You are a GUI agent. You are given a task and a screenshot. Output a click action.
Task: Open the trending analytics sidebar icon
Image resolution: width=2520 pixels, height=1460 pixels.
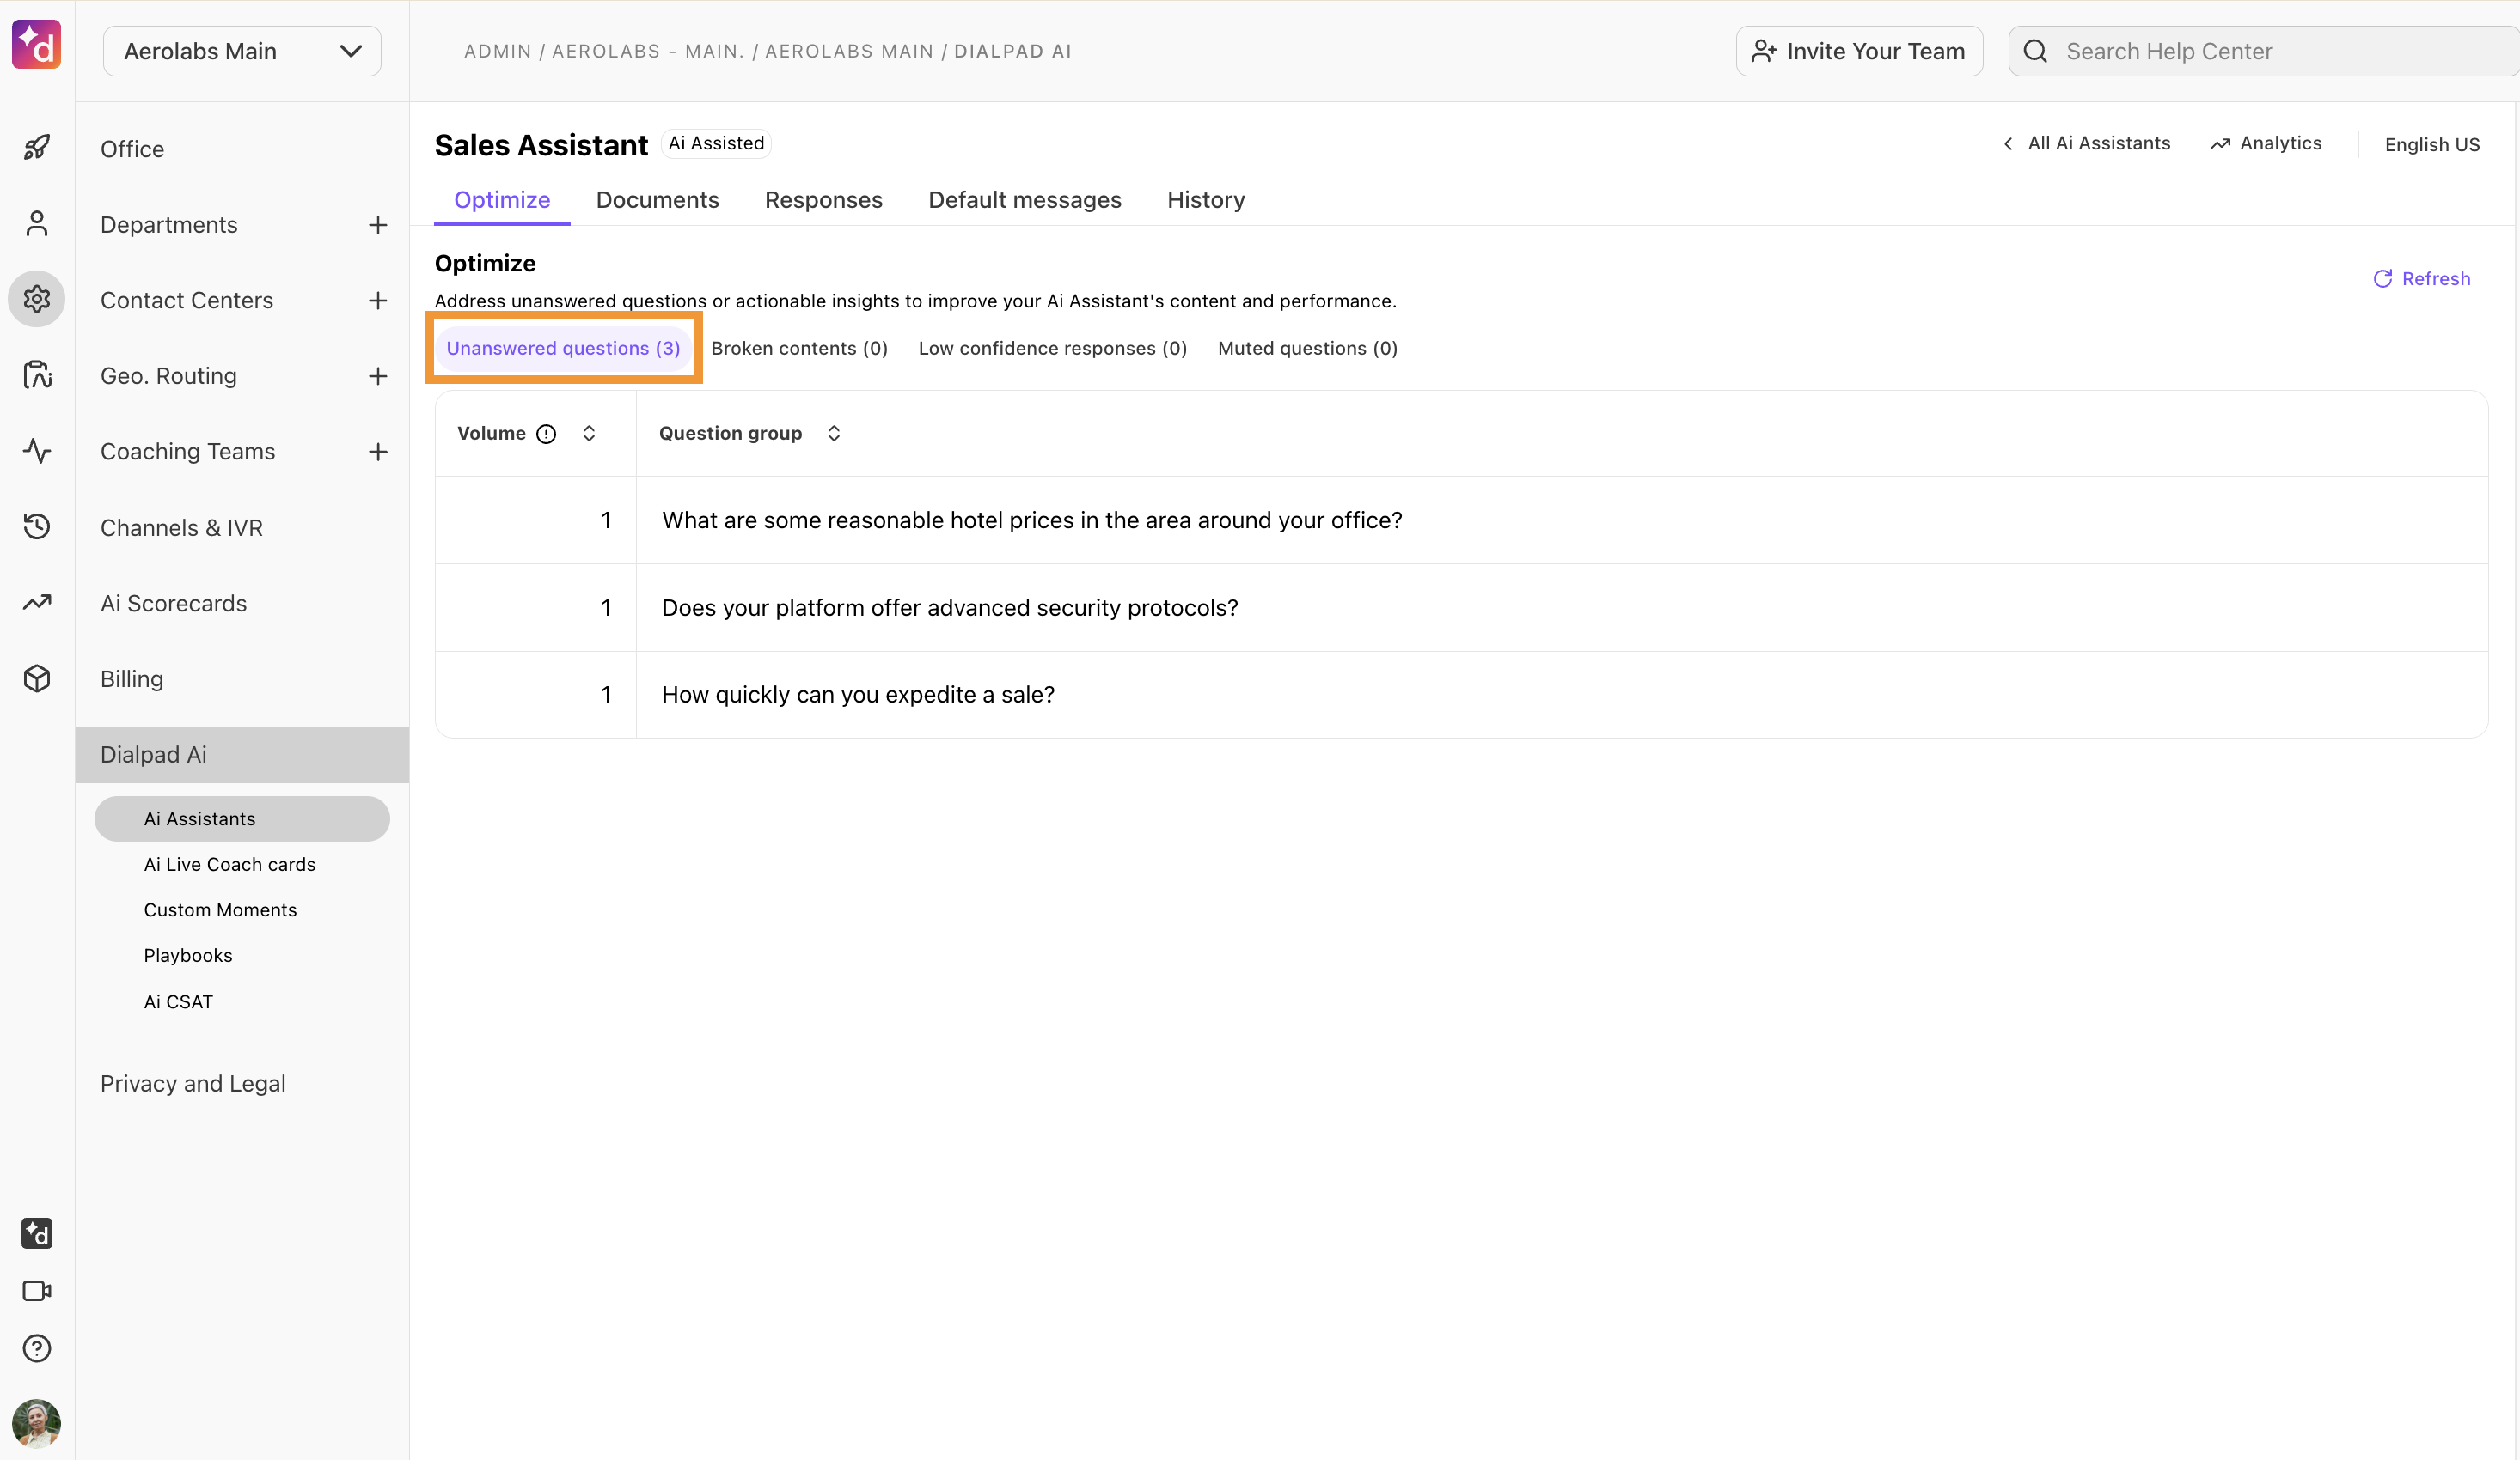pyautogui.click(x=37, y=603)
